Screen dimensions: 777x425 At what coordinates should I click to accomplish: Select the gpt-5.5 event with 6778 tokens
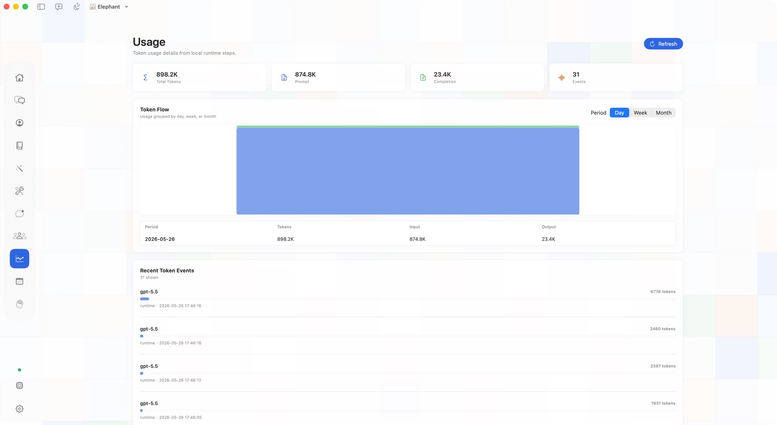(x=408, y=299)
